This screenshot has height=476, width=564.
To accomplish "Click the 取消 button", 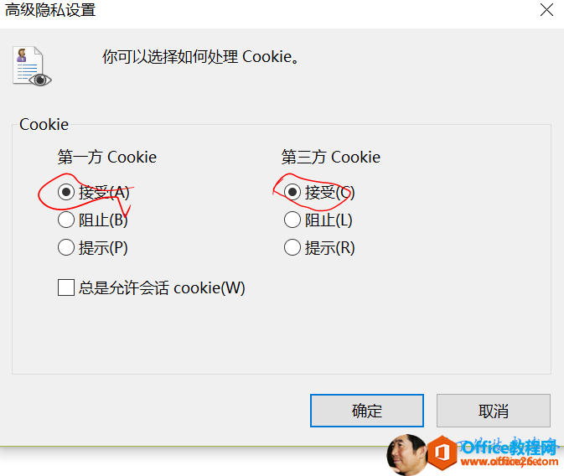I will click(x=494, y=411).
